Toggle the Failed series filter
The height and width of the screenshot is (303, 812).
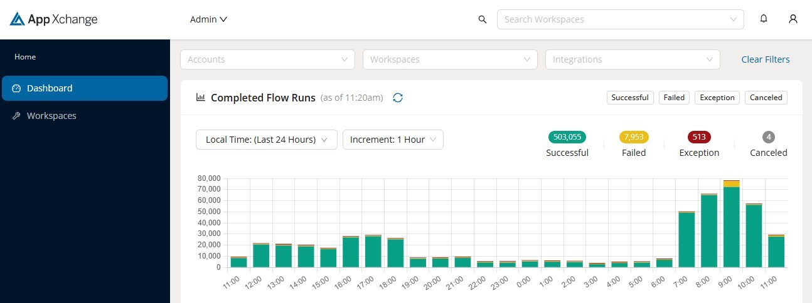click(x=674, y=98)
